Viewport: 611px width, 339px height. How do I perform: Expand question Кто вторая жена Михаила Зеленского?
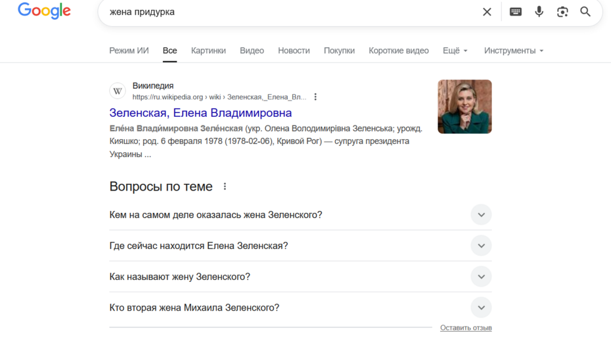click(x=481, y=307)
